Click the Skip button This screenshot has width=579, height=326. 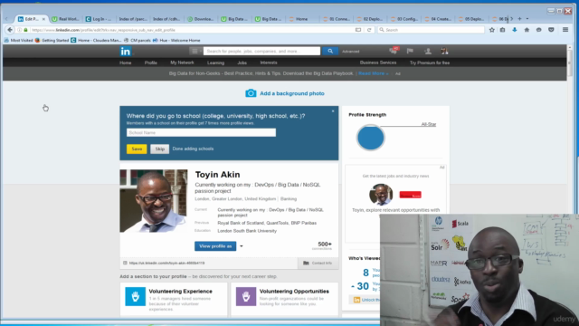coord(159,149)
